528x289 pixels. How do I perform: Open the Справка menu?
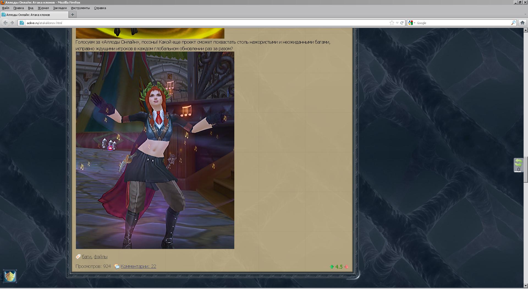(x=100, y=8)
